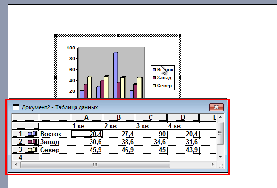
Task: Click the tall blue Восток bar in chart
Action: point(116,75)
